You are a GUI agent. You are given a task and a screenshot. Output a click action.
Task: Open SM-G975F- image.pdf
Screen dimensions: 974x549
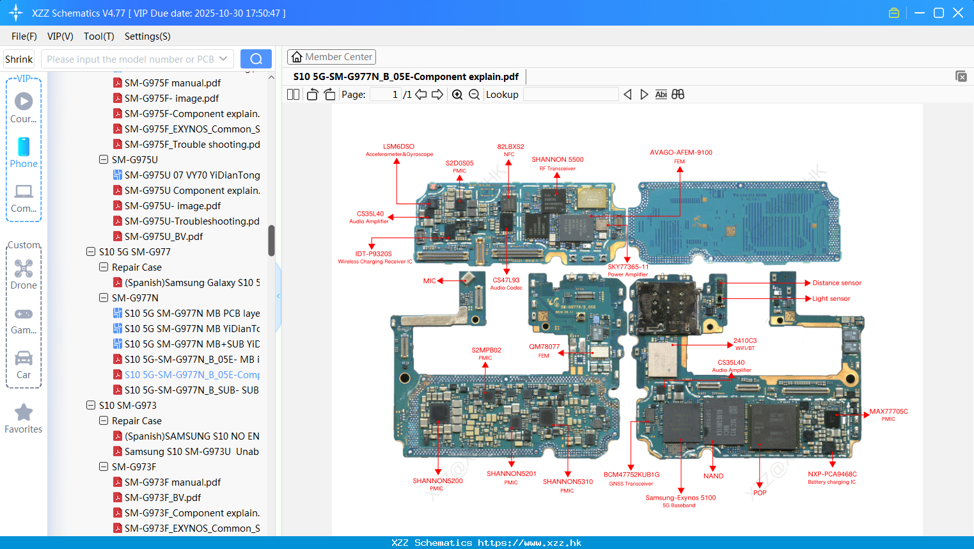171,99
